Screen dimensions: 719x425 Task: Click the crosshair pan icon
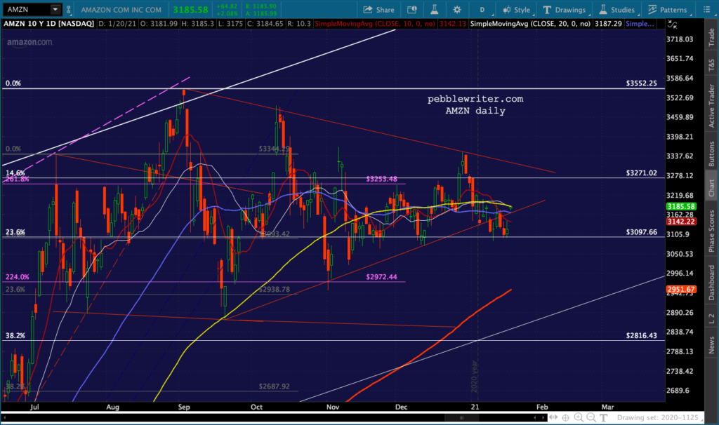tap(566, 417)
